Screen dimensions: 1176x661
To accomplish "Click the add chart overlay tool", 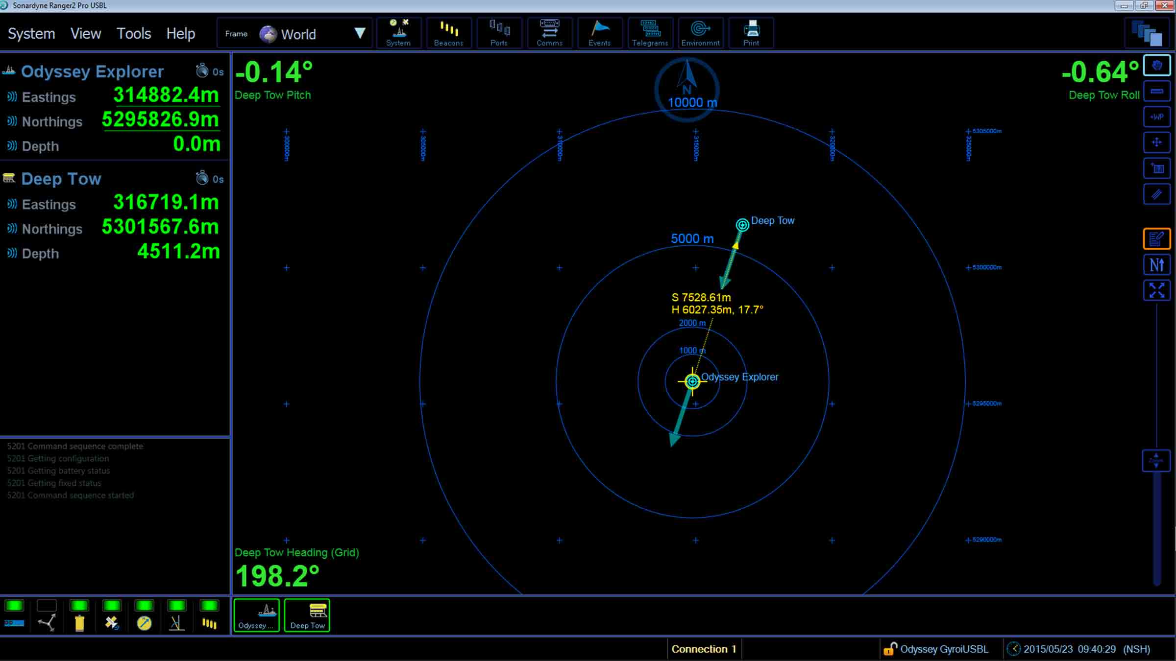I will (1156, 168).
